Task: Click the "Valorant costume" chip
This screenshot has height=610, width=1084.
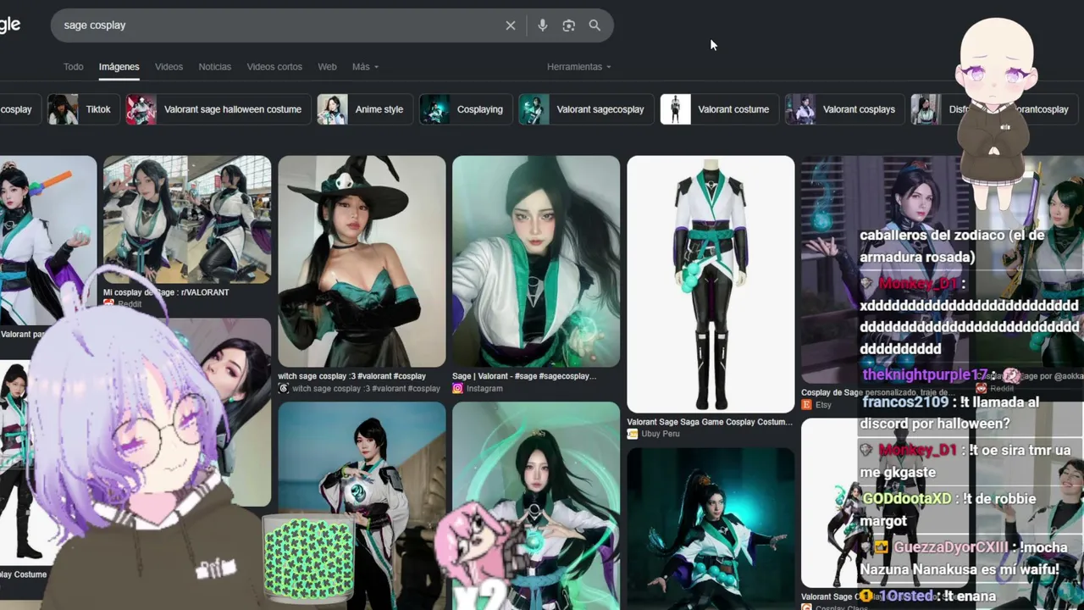Action: (x=718, y=109)
